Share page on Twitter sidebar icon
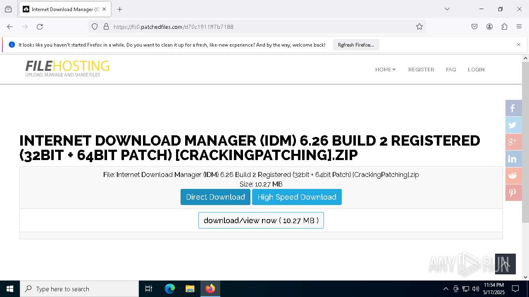 (x=513, y=125)
